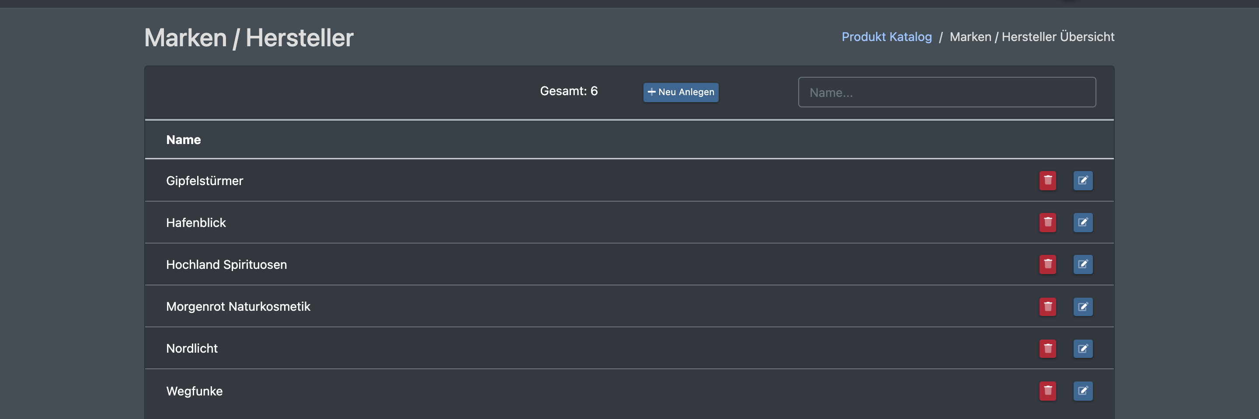
Task: Delete the Nordlicht brand
Action: (1047, 349)
